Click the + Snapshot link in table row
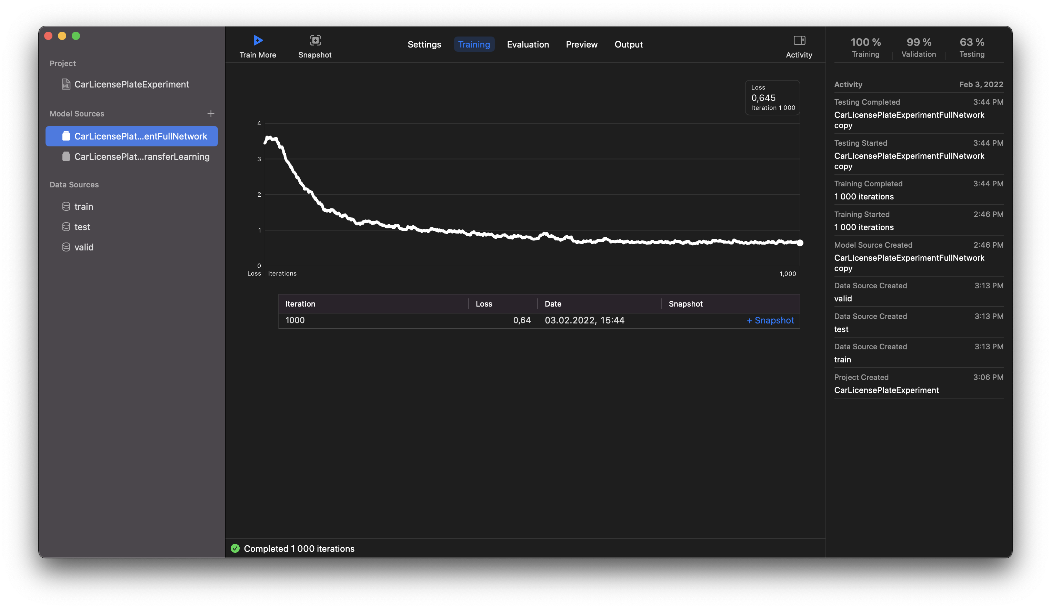Viewport: 1051px width, 609px height. click(x=770, y=320)
